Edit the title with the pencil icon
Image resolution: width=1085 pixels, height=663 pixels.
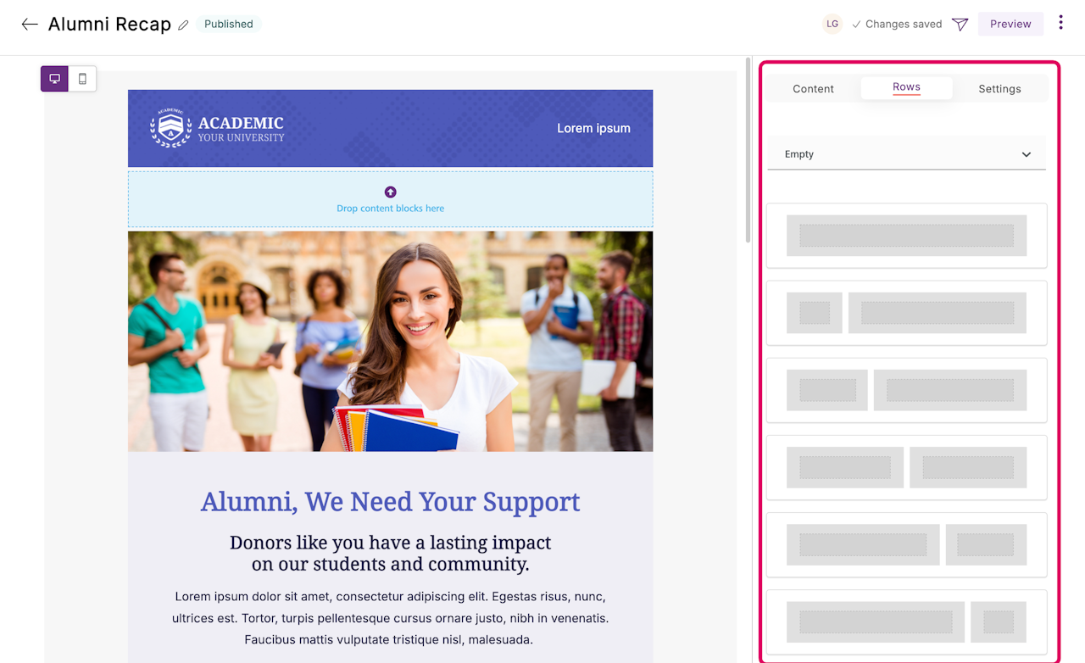(x=183, y=25)
